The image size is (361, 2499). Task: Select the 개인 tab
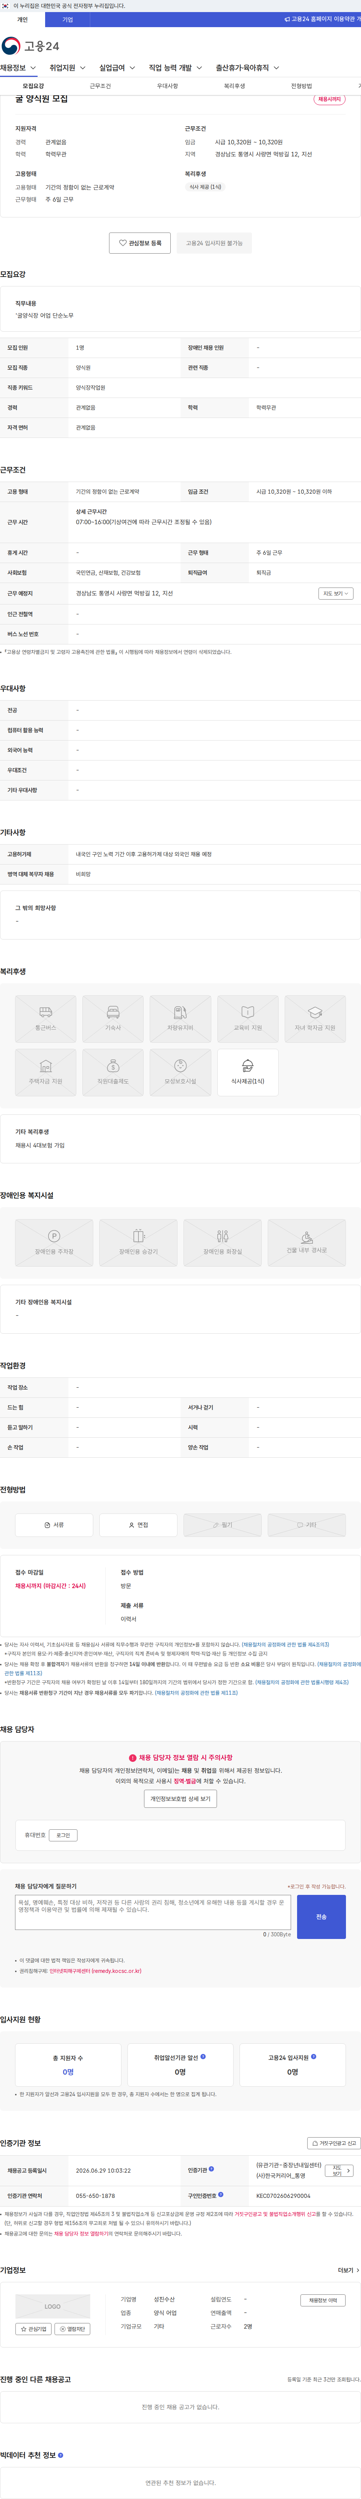coord(22,19)
